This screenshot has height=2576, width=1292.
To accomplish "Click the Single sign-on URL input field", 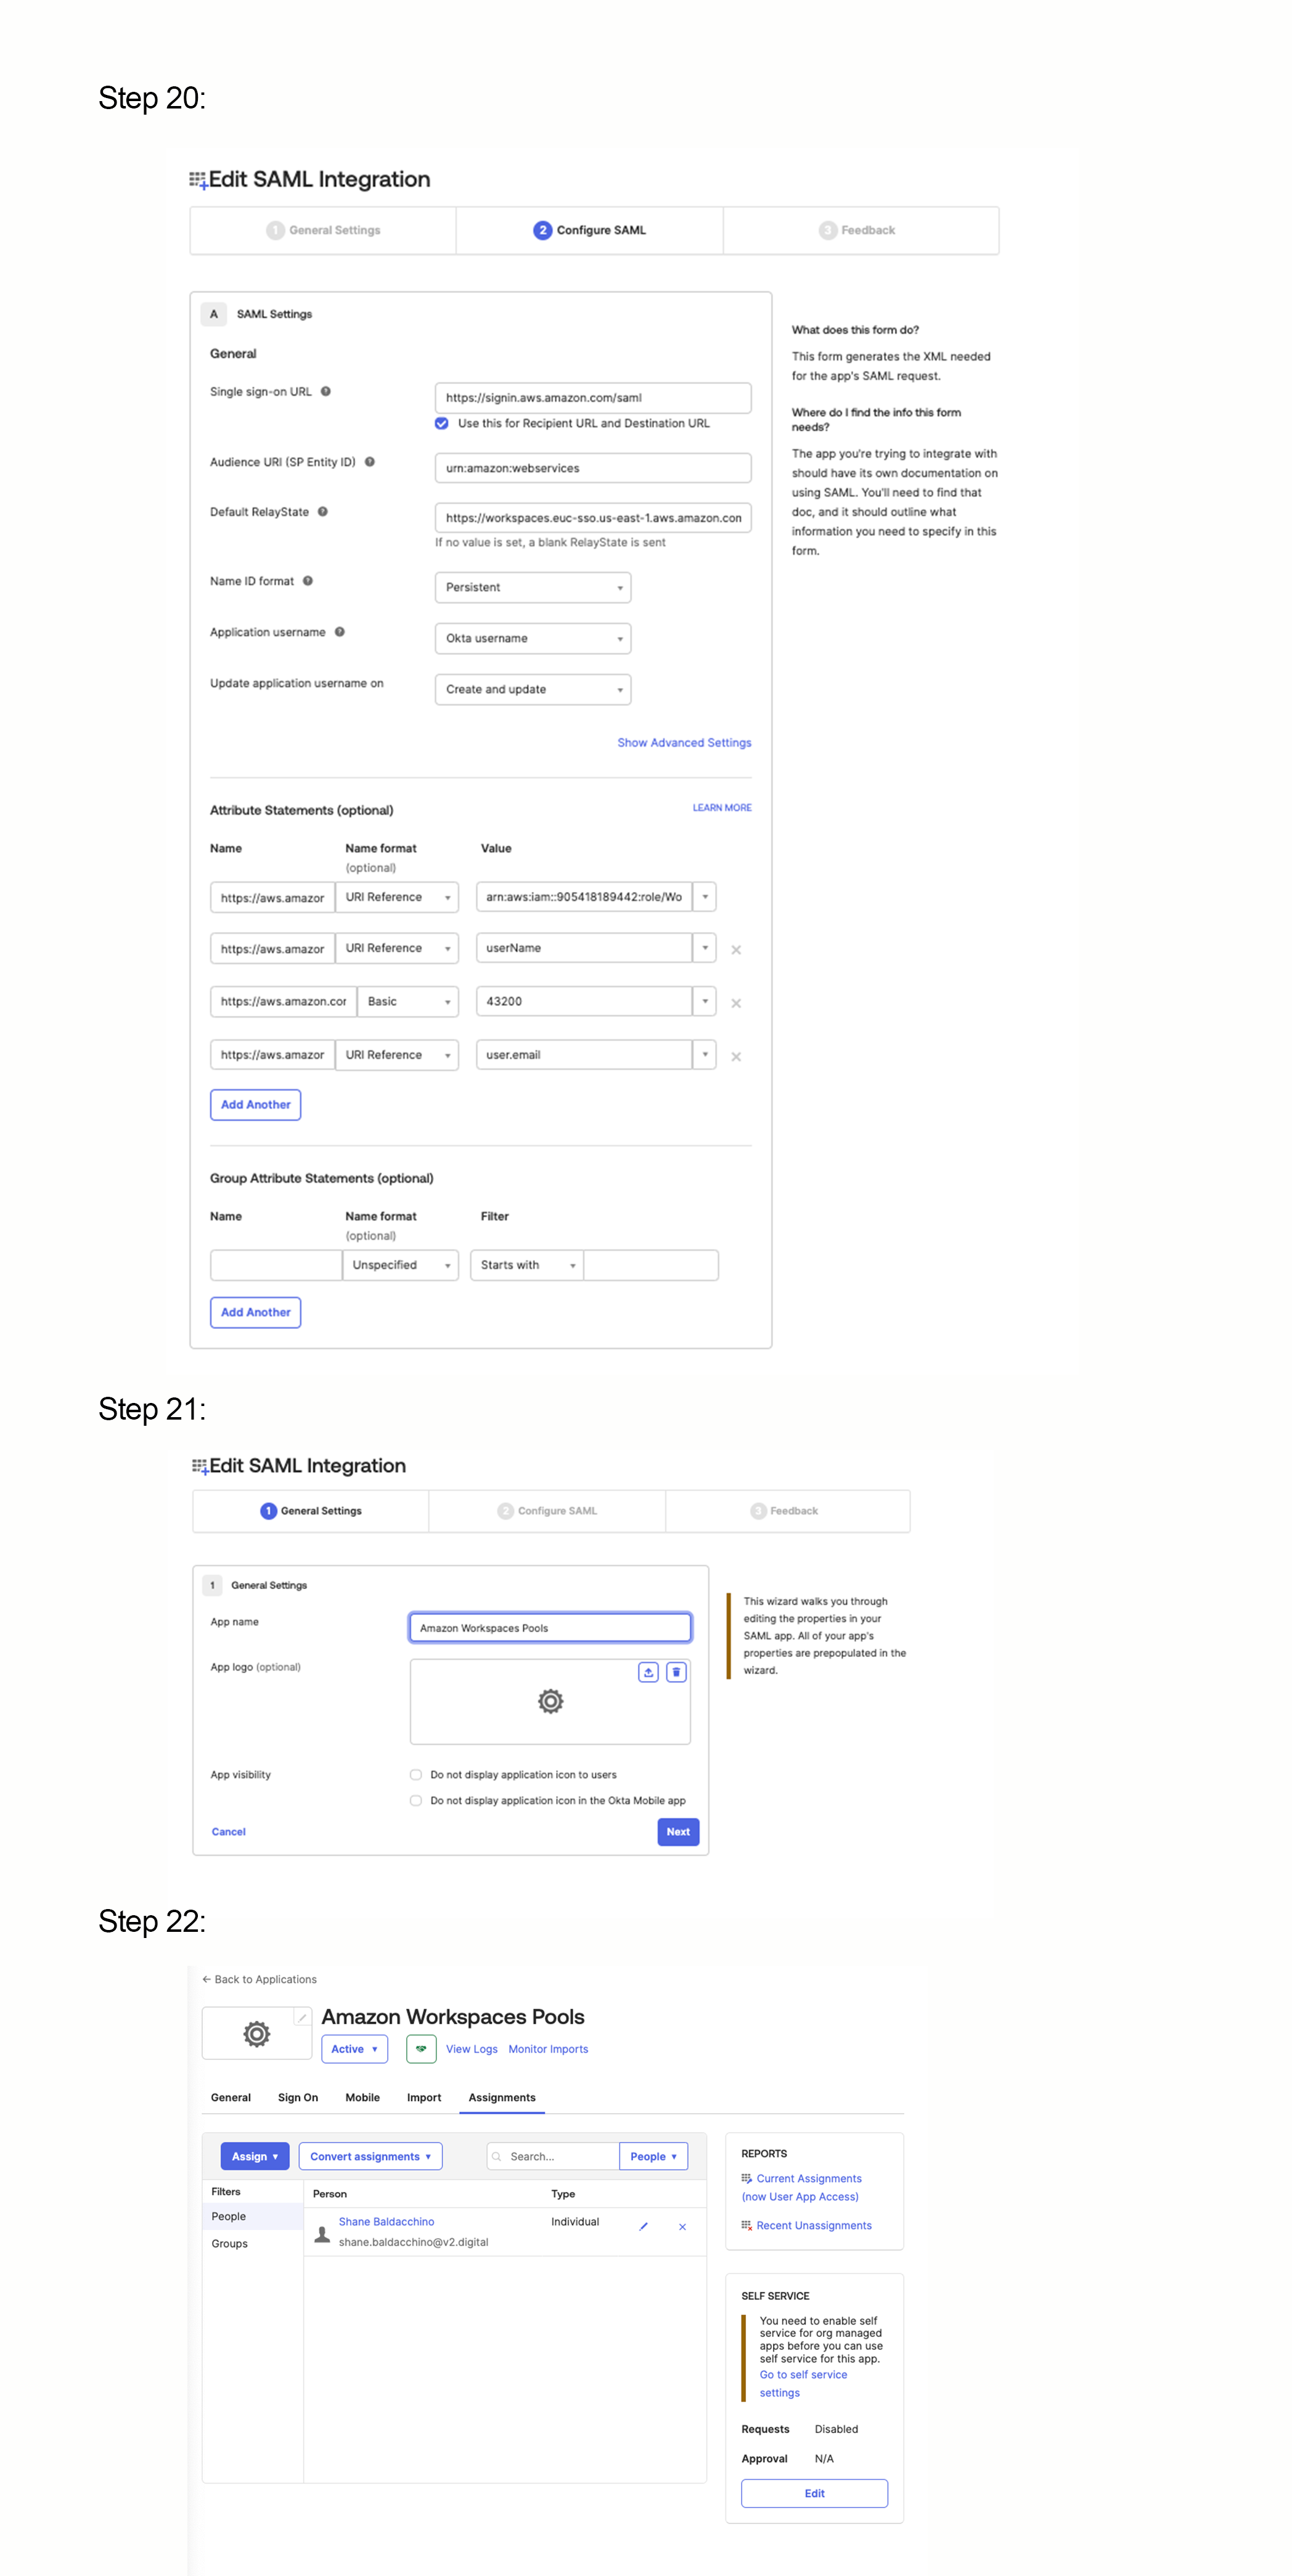I will 593,398.
